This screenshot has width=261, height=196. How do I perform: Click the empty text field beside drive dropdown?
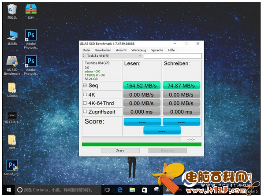(x=173, y=56)
